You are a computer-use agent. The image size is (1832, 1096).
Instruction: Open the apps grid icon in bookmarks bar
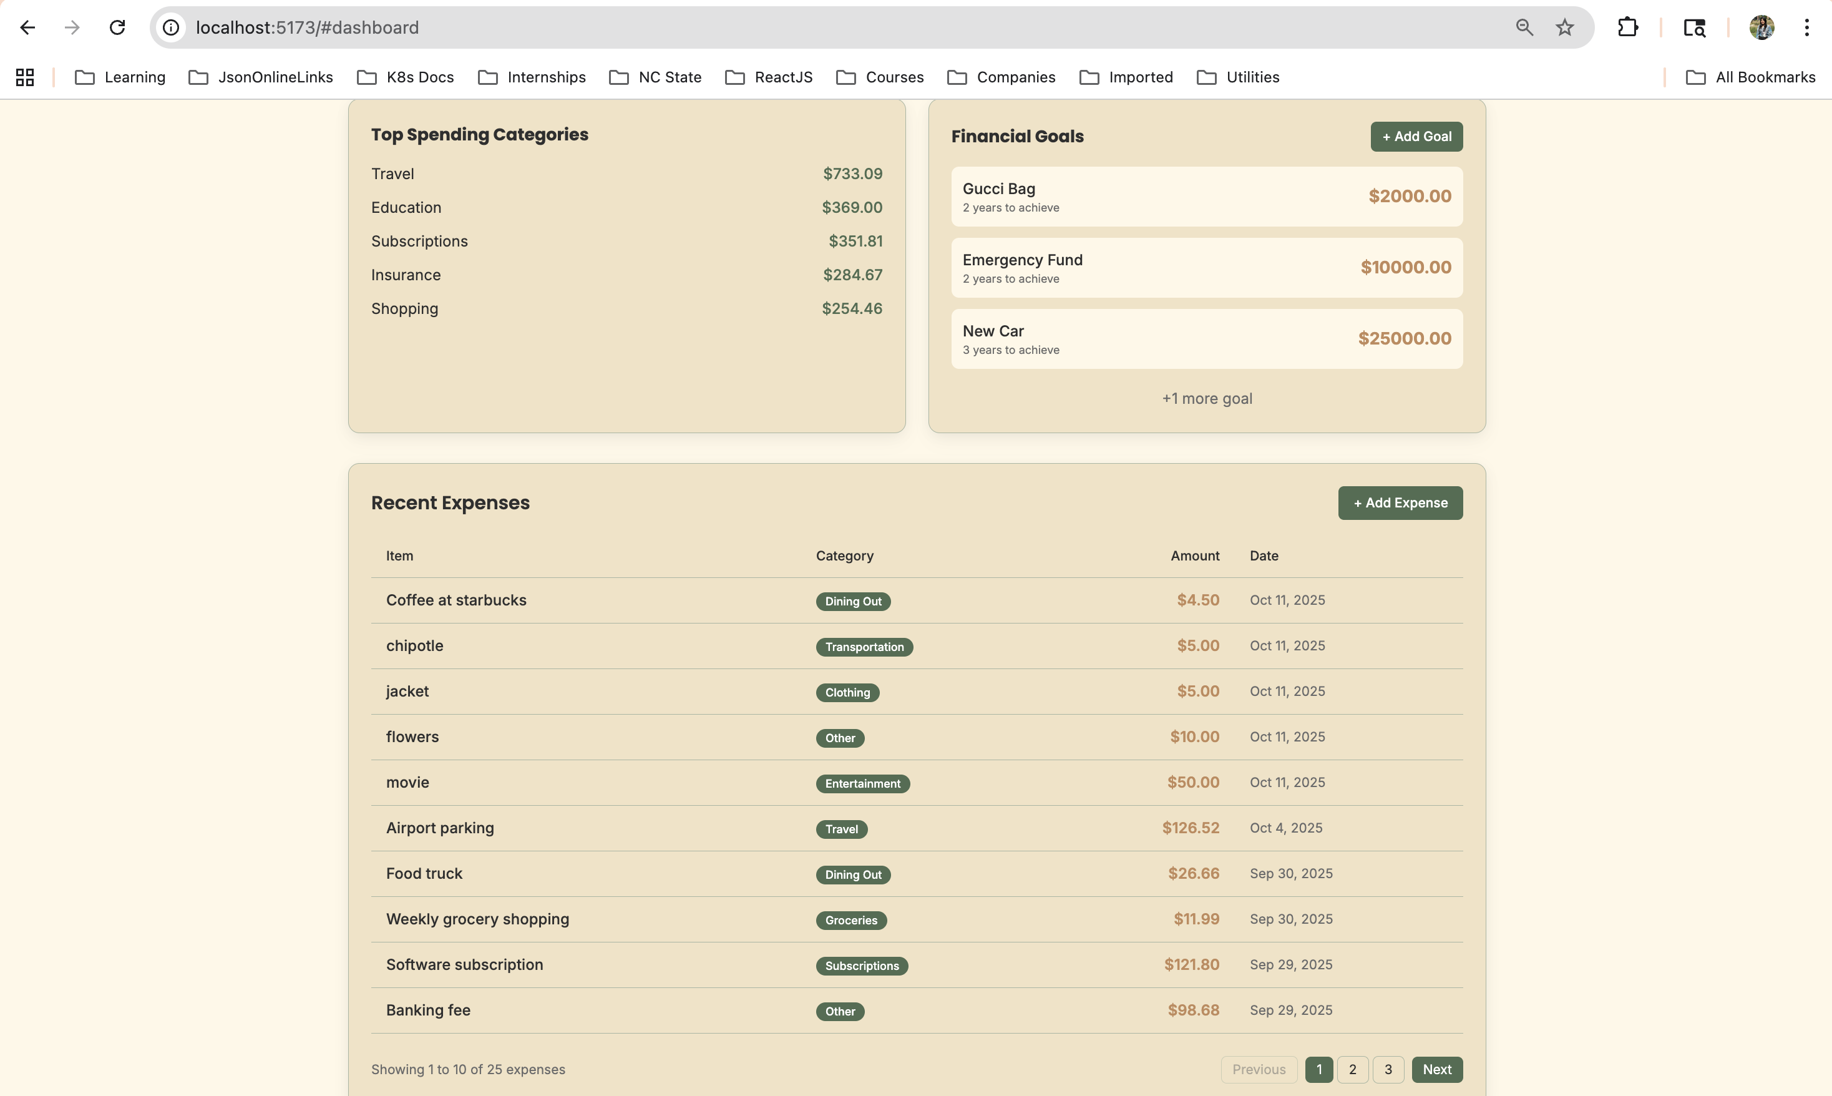click(25, 77)
